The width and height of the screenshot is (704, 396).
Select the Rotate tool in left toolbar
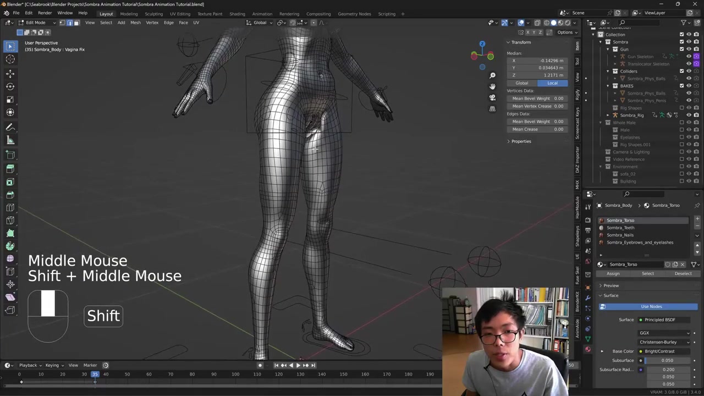pyautogui.click(x=10, y=86)
